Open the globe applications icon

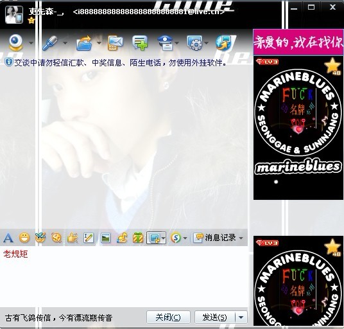pyautogui.click(x=224, y=43)
